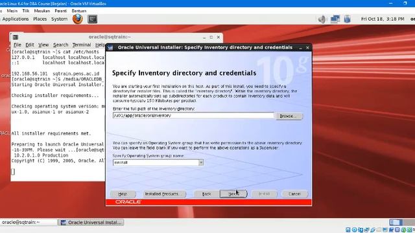Click the tray icon left of the clock

point(348,19)
